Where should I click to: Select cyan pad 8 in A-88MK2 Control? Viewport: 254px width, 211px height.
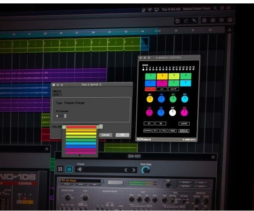[x=186, y=83]
